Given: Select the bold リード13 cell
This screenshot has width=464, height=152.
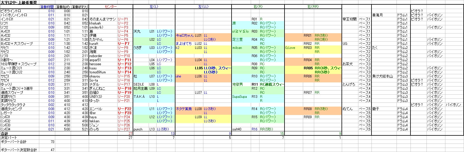Looking at the screenshot, I should coord(125,68).
